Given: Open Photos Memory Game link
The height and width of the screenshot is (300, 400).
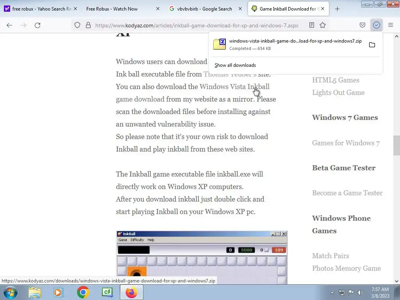Looking at the screenshot, I should click(x=346, y=268).
